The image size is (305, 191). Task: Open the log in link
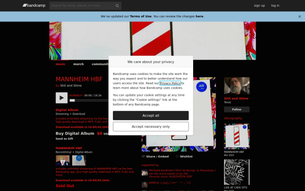point(275,6)
